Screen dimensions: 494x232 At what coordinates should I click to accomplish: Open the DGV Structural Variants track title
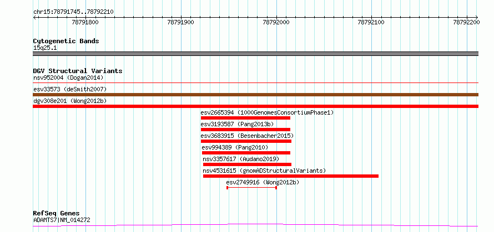click(78, 71)
